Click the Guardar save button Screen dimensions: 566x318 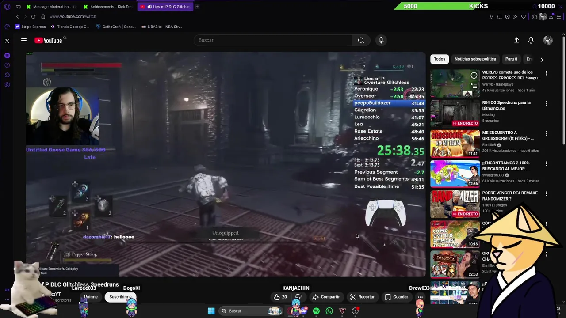397,297
